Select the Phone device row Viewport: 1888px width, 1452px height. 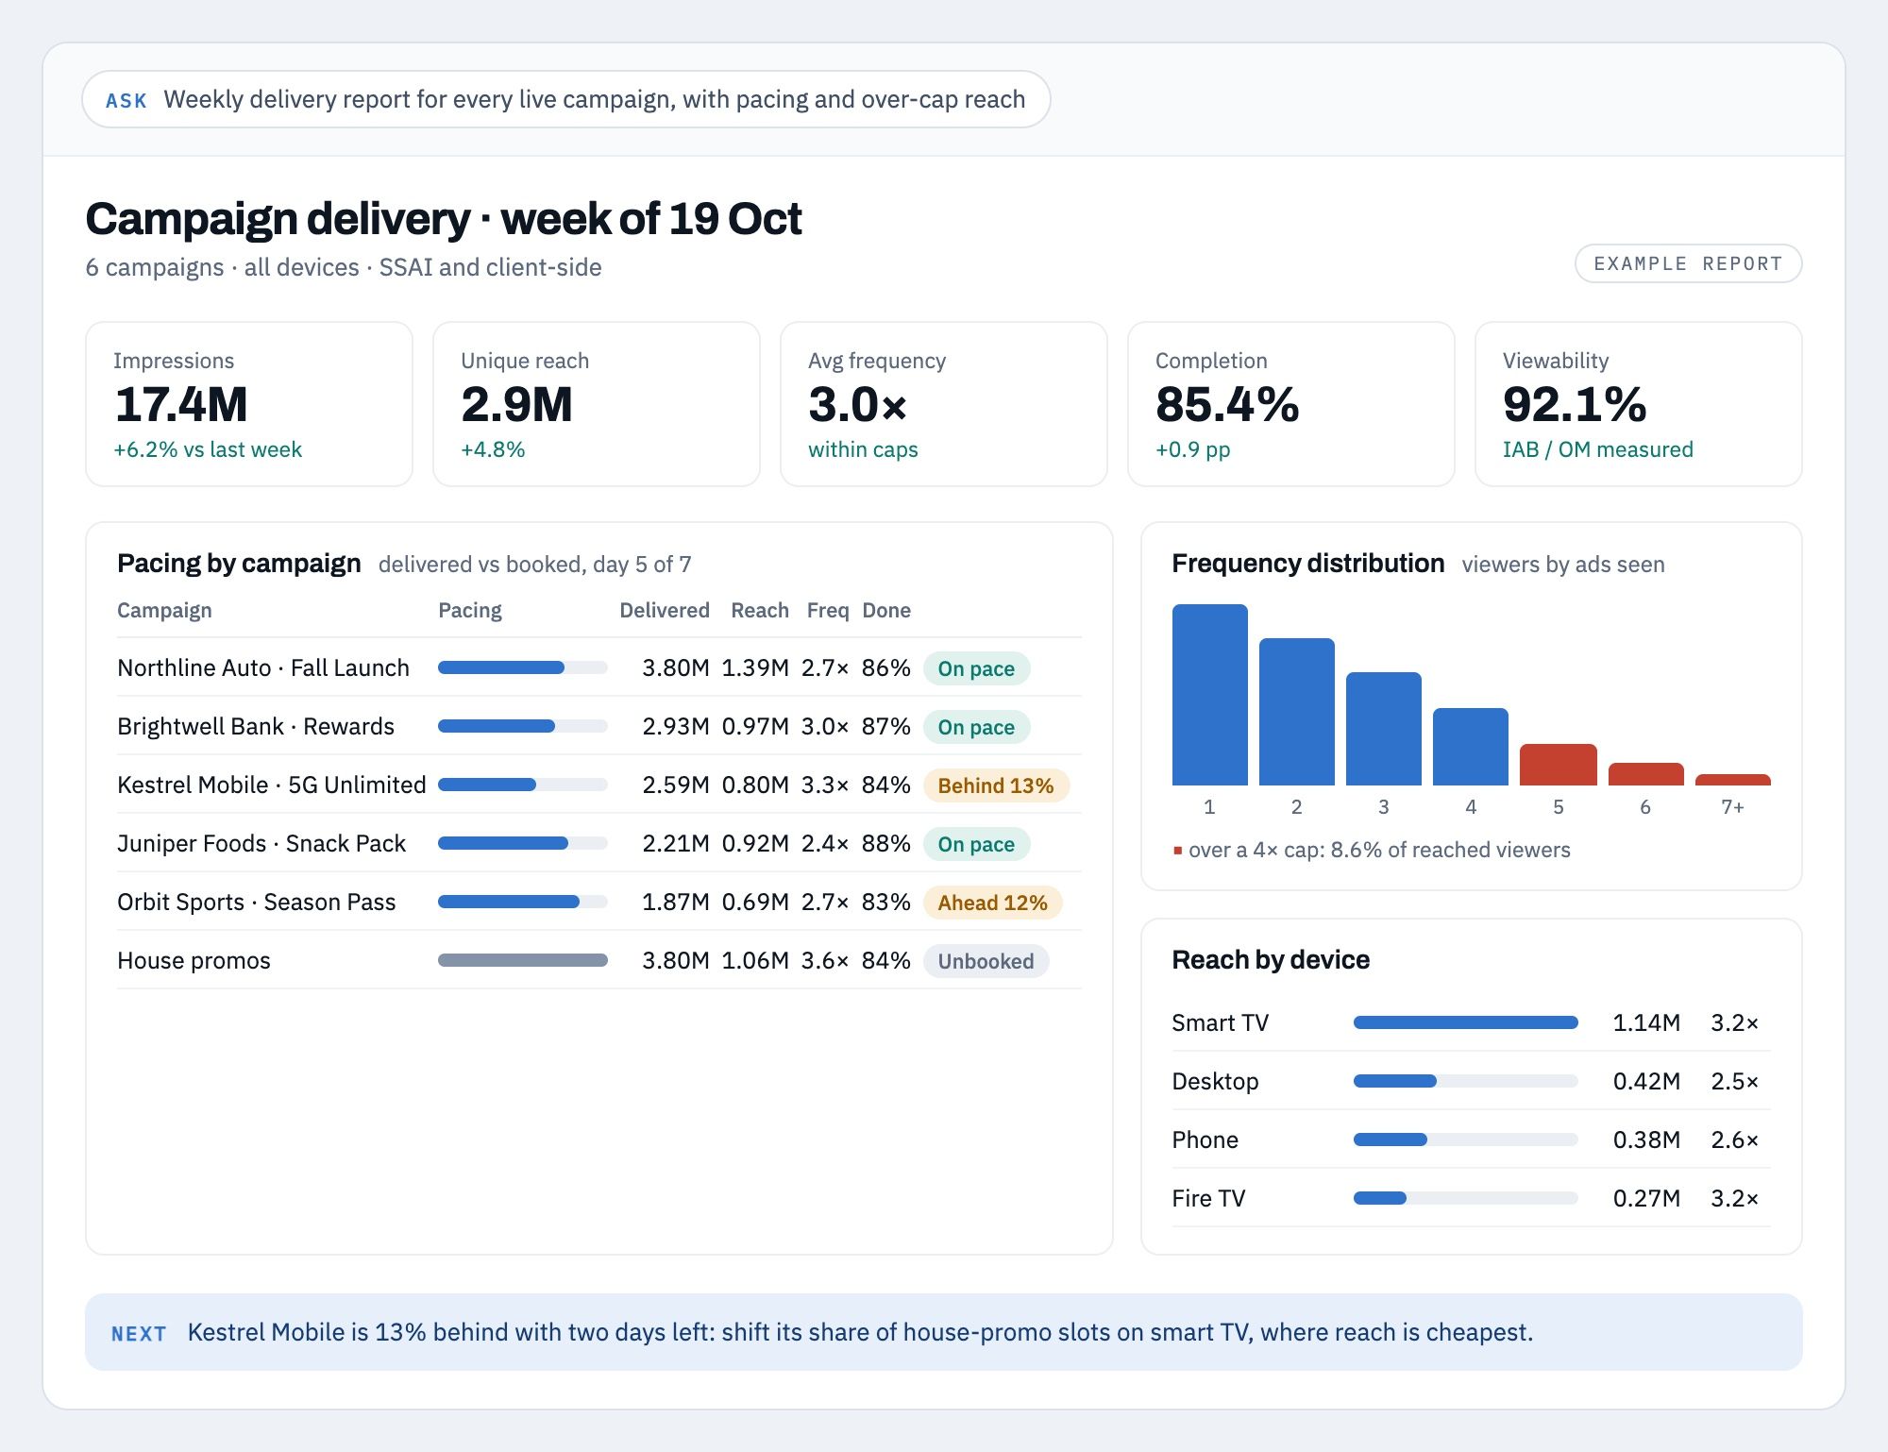pyautogui.click(x=1471, y=1140)
